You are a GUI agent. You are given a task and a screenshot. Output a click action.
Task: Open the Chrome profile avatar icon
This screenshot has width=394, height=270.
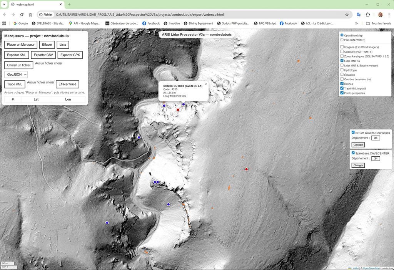click(380, 14)
